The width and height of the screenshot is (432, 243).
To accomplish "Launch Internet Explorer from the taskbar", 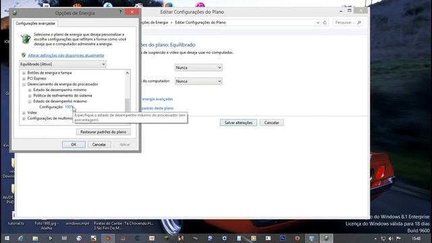I will tap(21, 238).
